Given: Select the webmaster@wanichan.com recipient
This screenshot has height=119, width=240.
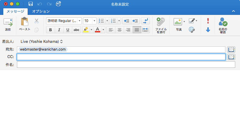Looking at the screenshot, I should [x=43, y=49].
